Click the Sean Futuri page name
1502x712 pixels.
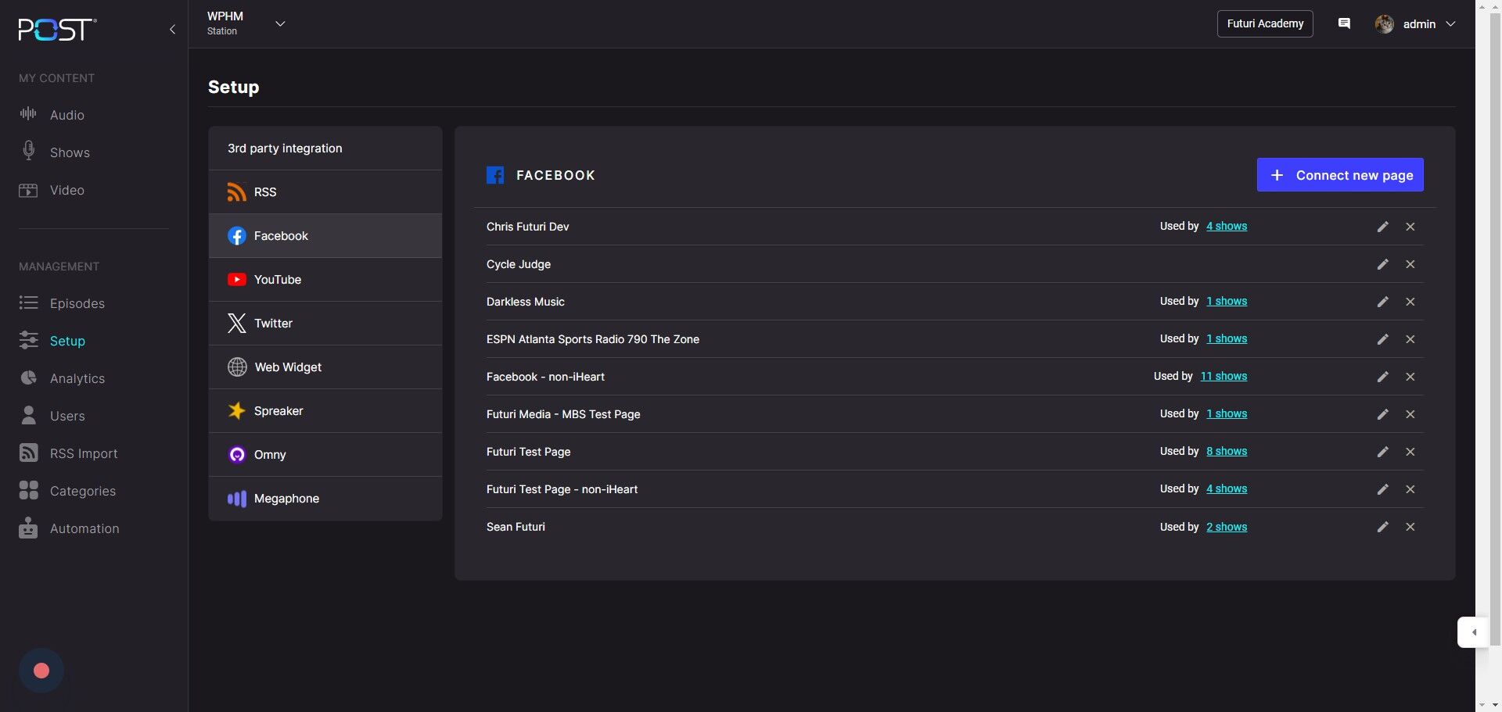(x=516, y=527)
